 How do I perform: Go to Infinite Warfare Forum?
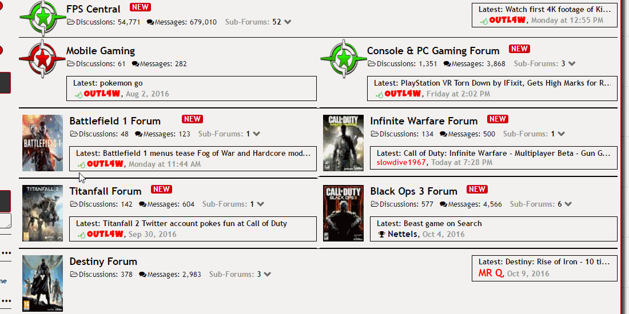[424, 121]
